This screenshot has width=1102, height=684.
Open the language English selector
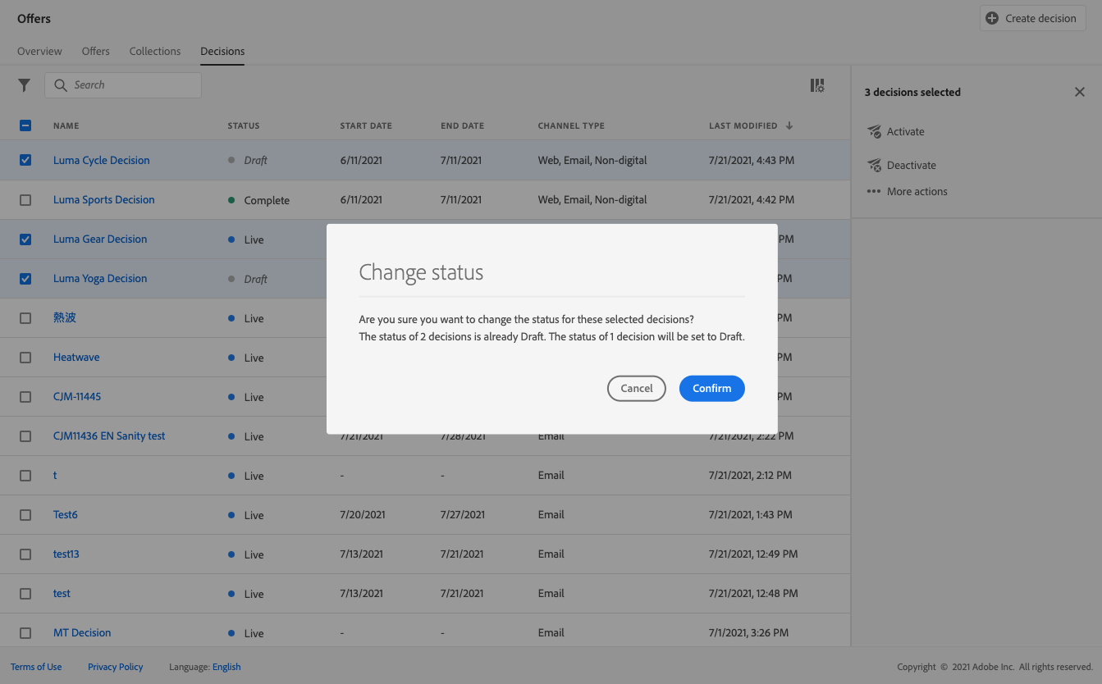pos(226,667)
